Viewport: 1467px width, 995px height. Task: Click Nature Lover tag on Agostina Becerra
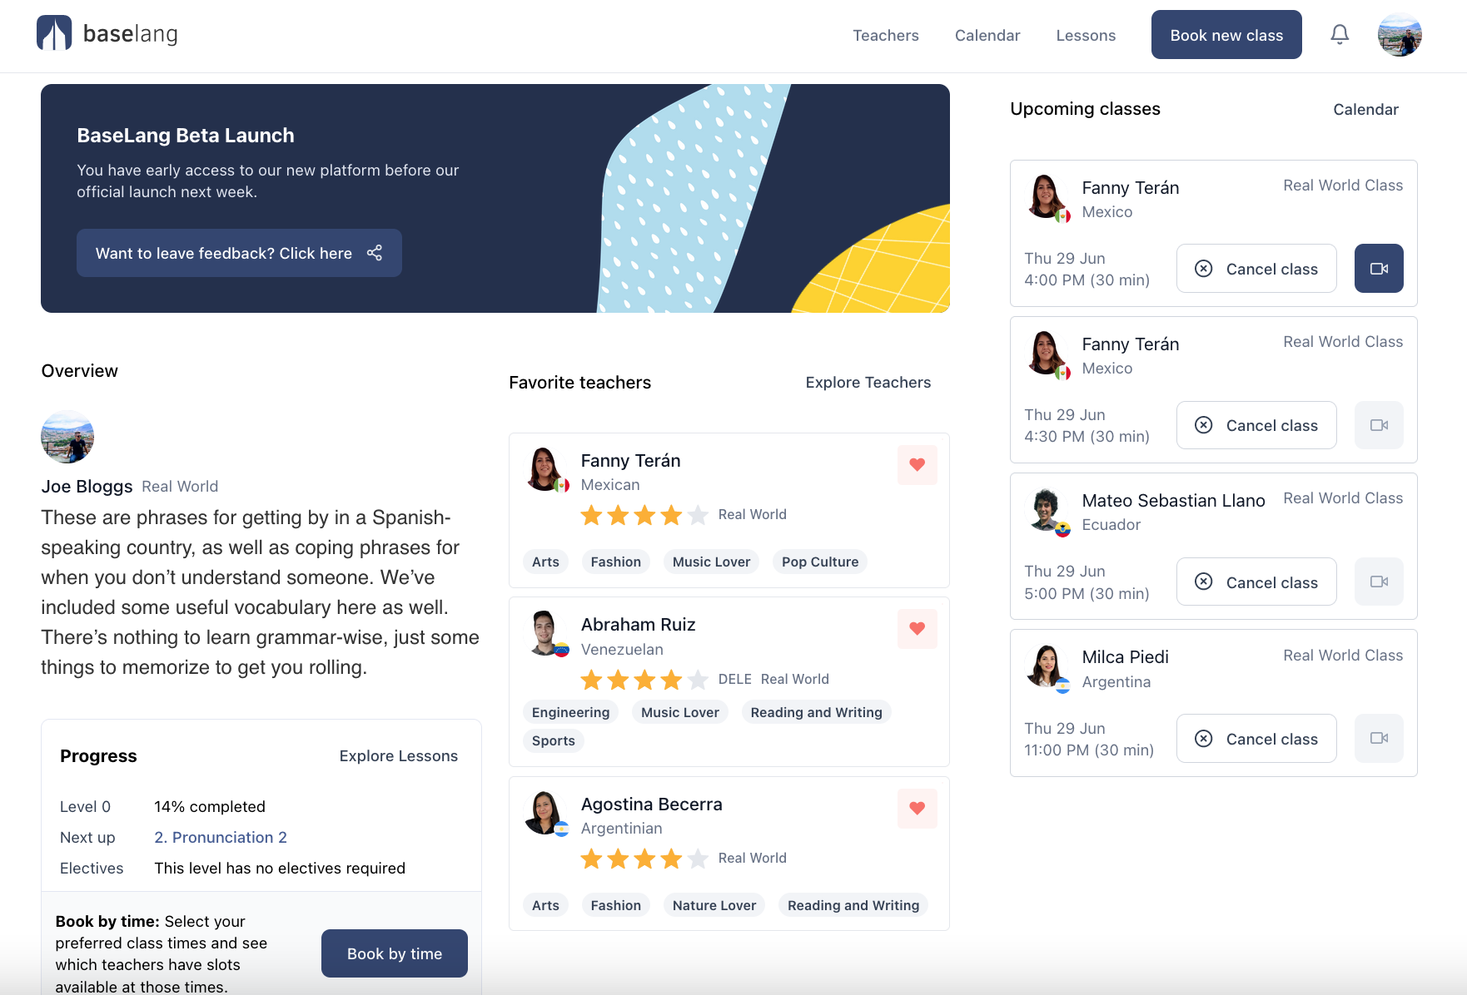[x=714, y=905]
